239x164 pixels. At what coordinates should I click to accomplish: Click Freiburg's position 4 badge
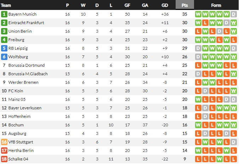pyautogui.click(x=4, y=40)
